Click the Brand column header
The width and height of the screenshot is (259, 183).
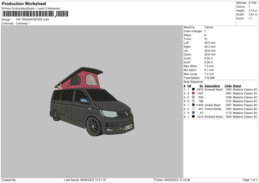(237, 85)
